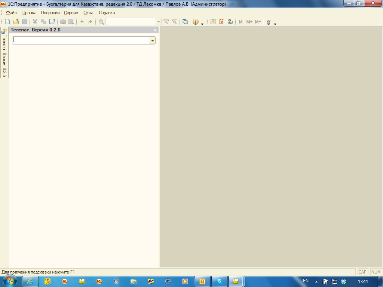Viewport: 383px width, 287px height.
Task: Open the Правка menu
Action: click(x=29, y=13)
